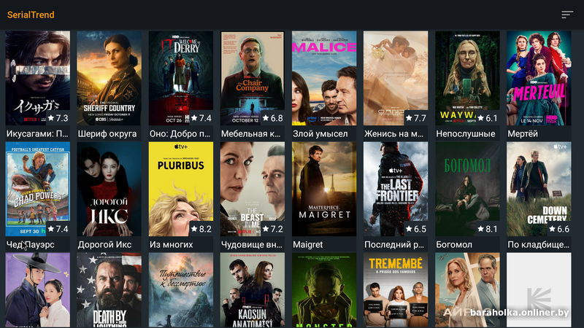Select the Merteuil series poster
The image size is (584, 328).
pos(539,78)
